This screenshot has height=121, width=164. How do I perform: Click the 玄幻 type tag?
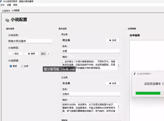[43, 54]
